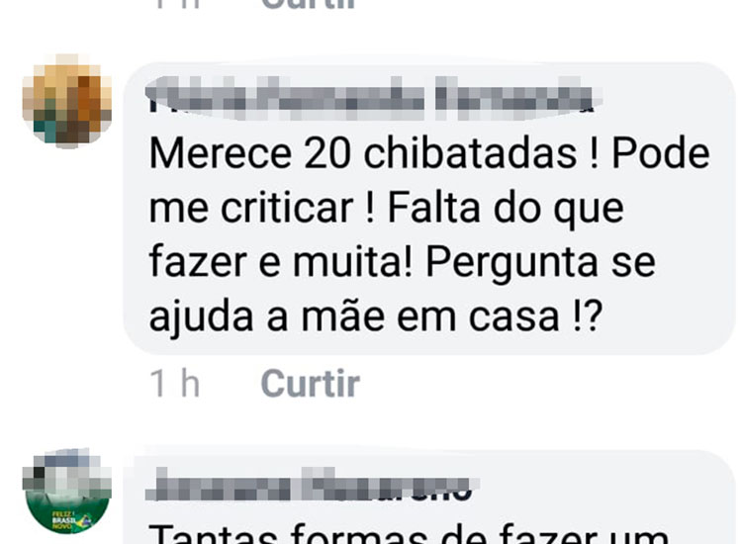Like the "Merece 20 chibatadas" comment via Curtir
Screen dimensions: 742x544
[x=310, y=383]
